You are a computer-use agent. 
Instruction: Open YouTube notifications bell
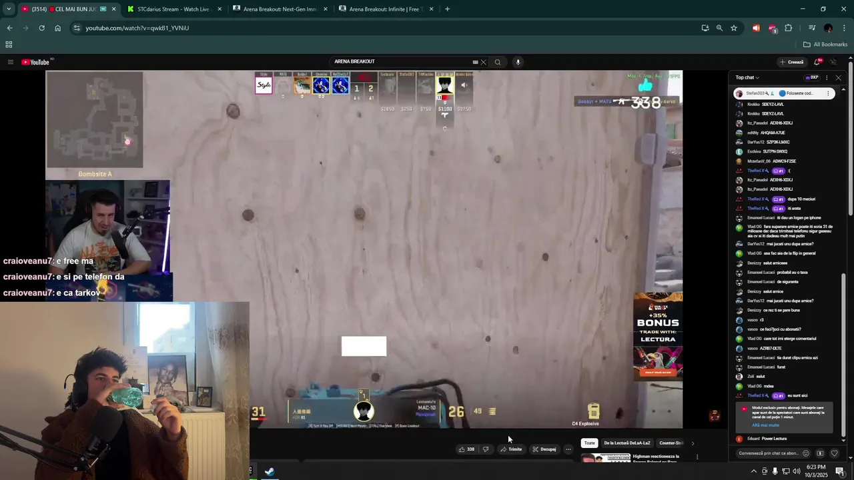pos(817,62)
